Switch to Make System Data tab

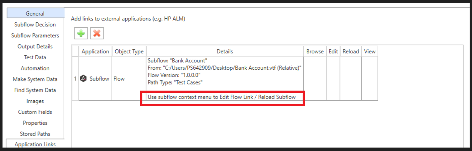pos(35,79)
